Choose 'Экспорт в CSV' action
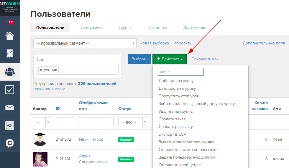Screen dimensions: 289x168 click(172, 134)
